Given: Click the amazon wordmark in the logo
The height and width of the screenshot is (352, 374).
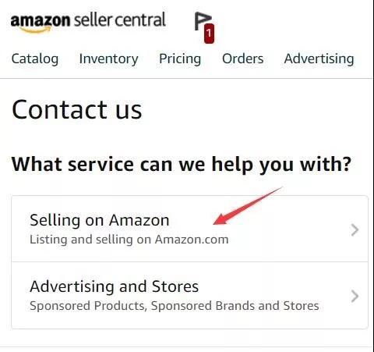Looking at the screenshot, I should click(41, 20).
